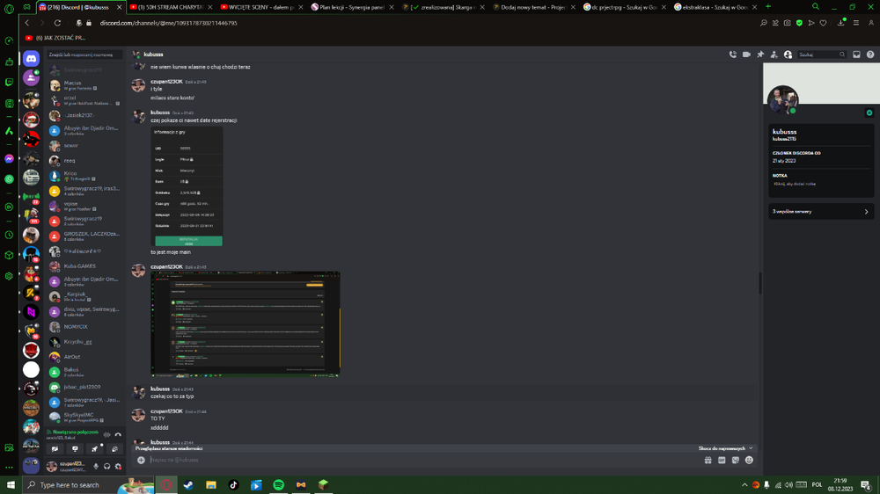
Task: Open a new browser tab
Action: [768, 7]
